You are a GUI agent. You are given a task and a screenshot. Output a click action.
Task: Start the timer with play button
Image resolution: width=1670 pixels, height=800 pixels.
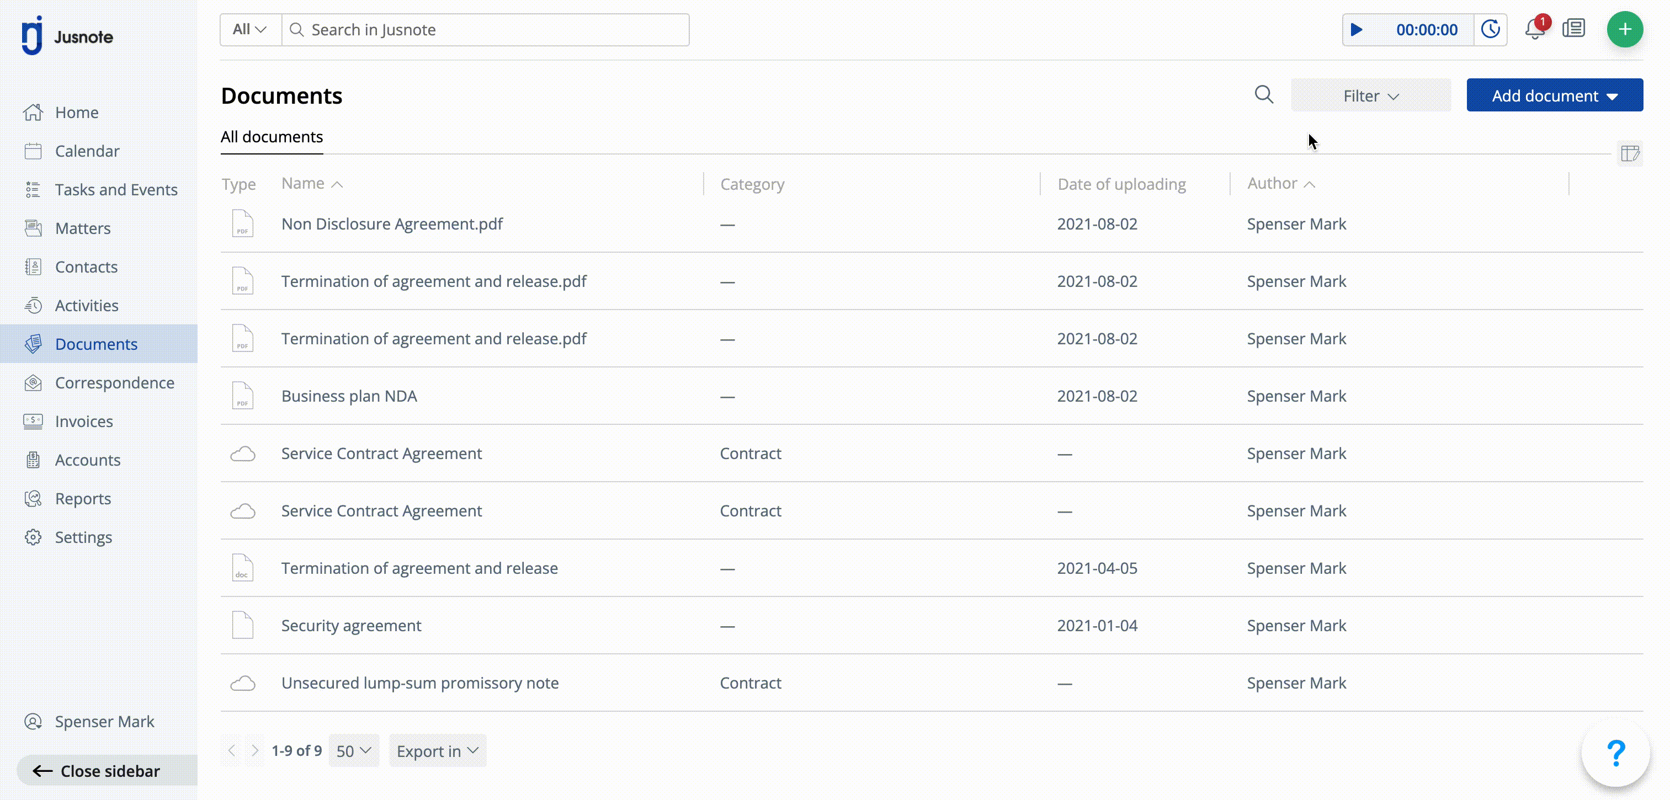(1356, 30)
